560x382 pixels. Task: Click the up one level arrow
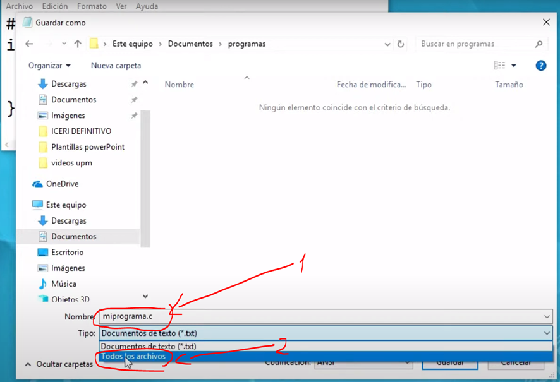pyautogui.click(x=78, y=44)
